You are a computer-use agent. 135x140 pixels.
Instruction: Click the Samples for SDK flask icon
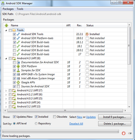click(x=18, y=70)
